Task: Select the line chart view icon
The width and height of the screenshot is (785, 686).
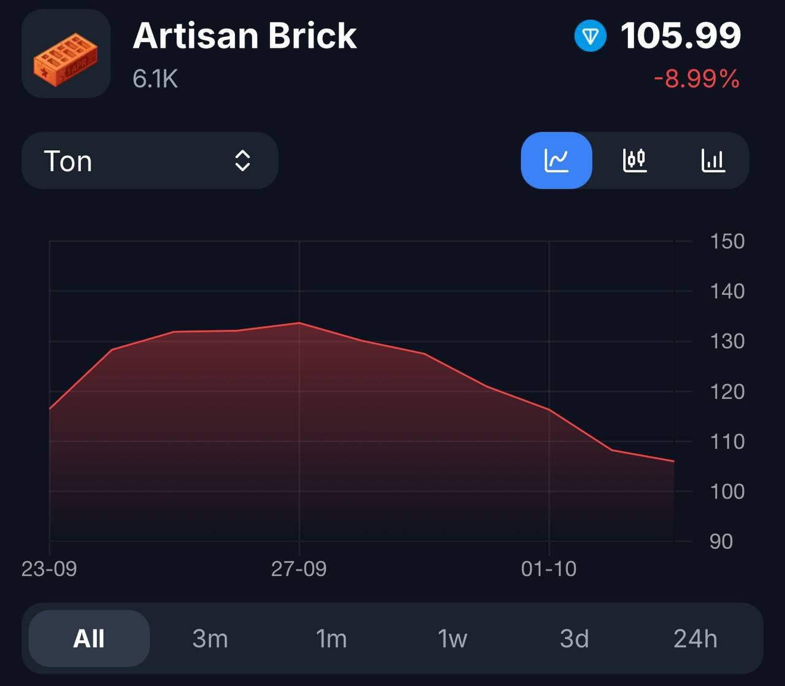Action: pyautogui.click(x=556, y=161)
